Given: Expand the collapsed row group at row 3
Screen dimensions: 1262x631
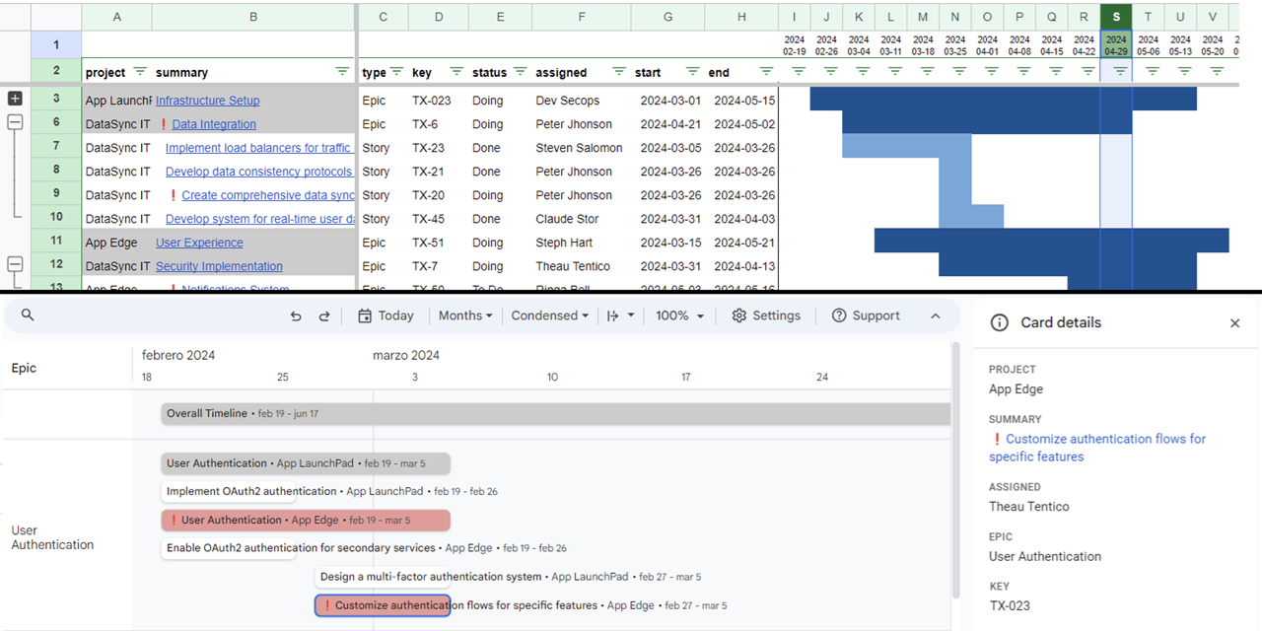Looking at the screenshot, I should 15,99.
